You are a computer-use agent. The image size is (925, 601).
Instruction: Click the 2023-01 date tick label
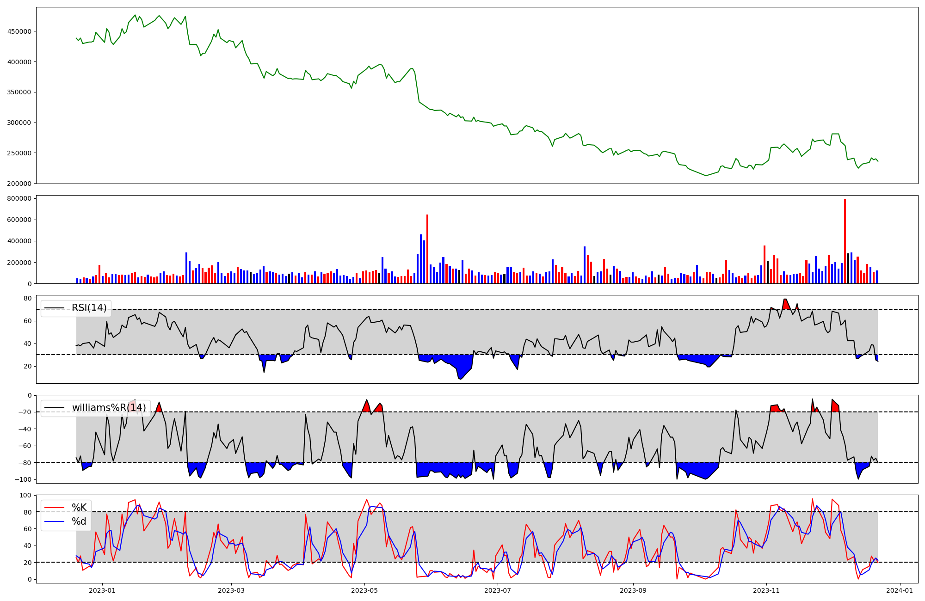(102, 590)
